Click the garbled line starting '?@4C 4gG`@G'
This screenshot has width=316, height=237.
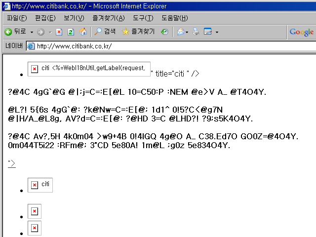pyautogui.click(x=137, y=92)
